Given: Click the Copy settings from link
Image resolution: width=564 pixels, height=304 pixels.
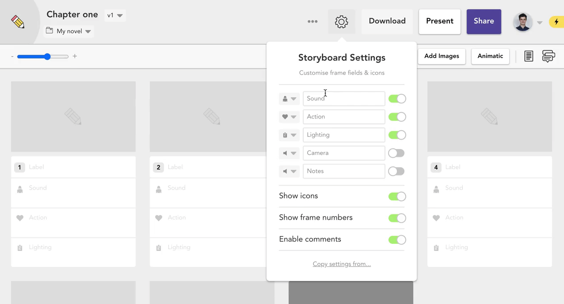Looking at the screenshot, I should click(341, 264).
